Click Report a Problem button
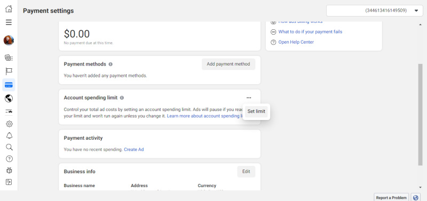427x201 pixels. (x=391, y=198)
